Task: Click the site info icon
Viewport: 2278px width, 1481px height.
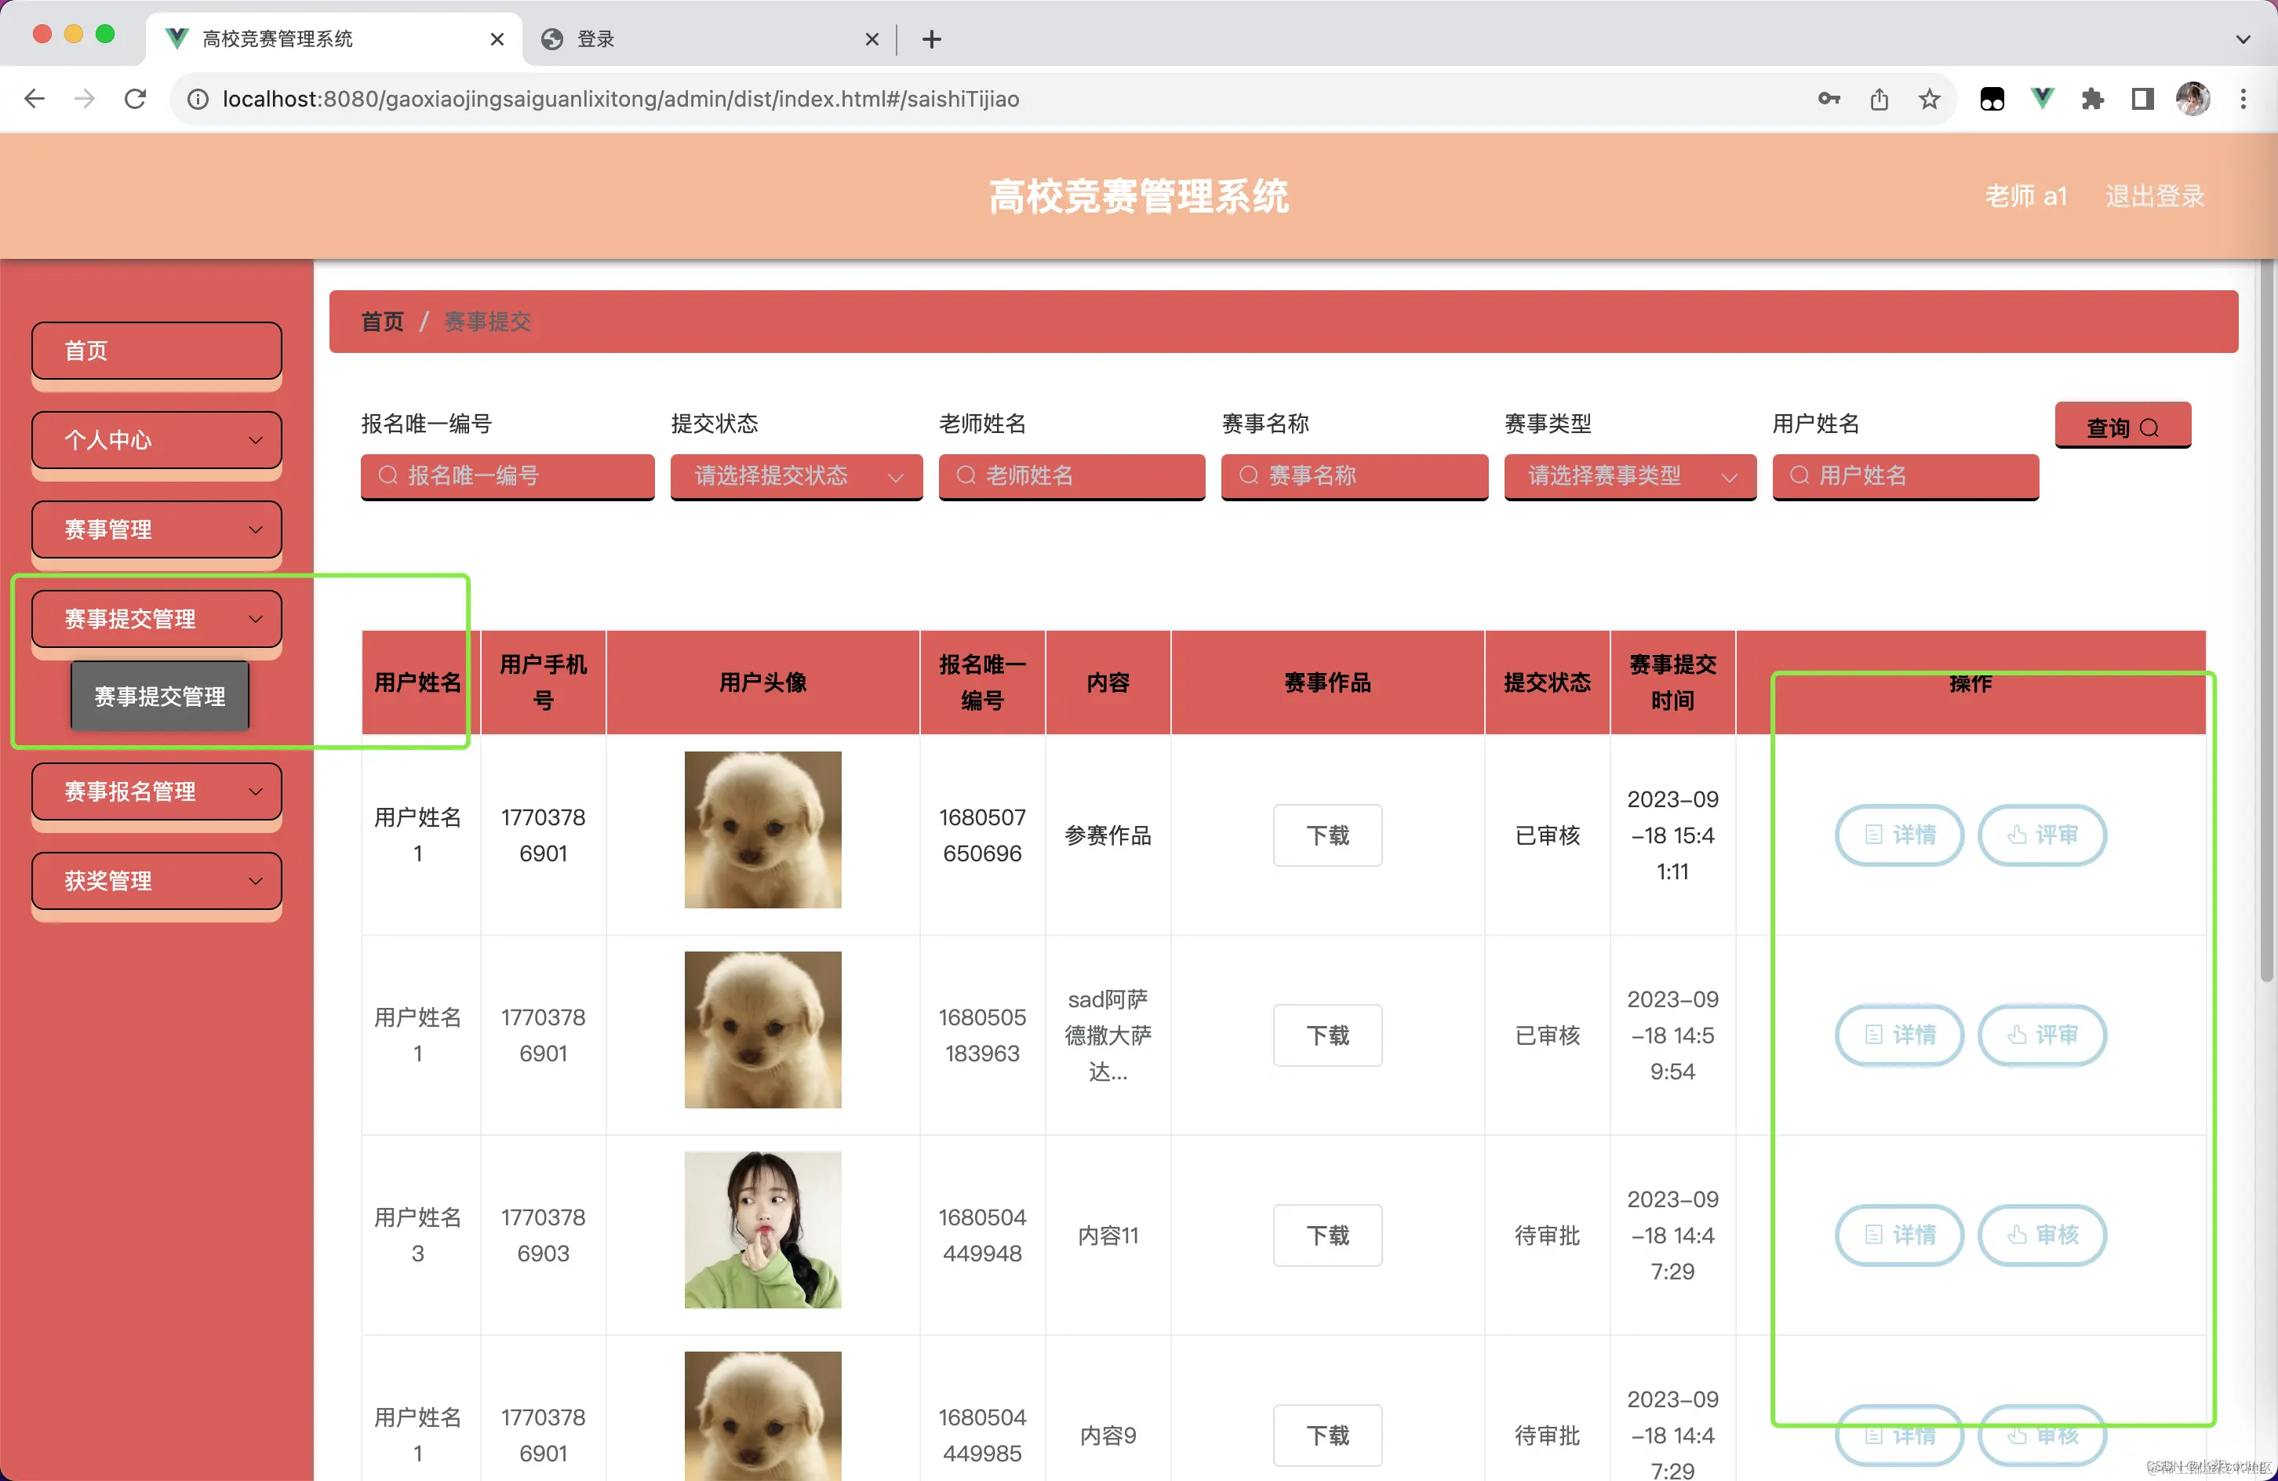Action: tap(198, 99)
